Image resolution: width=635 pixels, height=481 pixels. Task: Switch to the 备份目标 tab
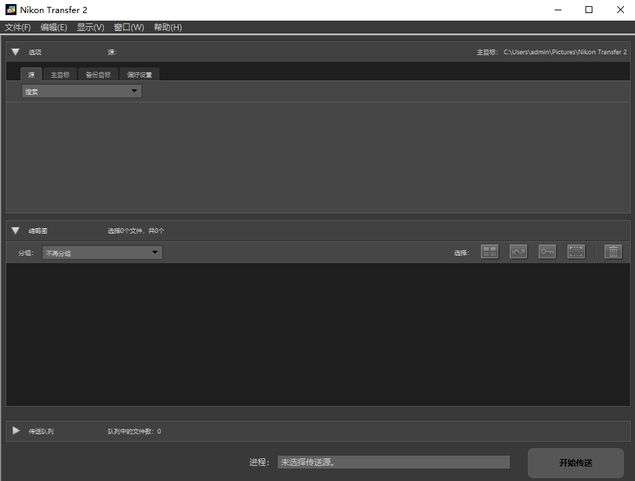coord(98,75)
